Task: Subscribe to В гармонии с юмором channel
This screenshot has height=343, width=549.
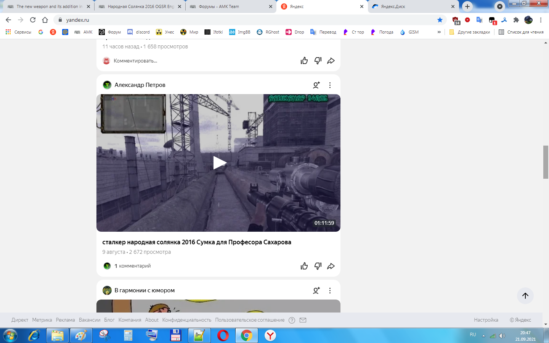Action: pos(316,290)
